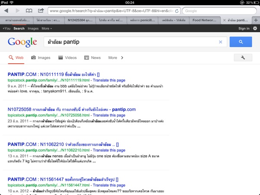Clear the search query with the X
This screenshot has height=195, width=260.
tap(221, 42)
